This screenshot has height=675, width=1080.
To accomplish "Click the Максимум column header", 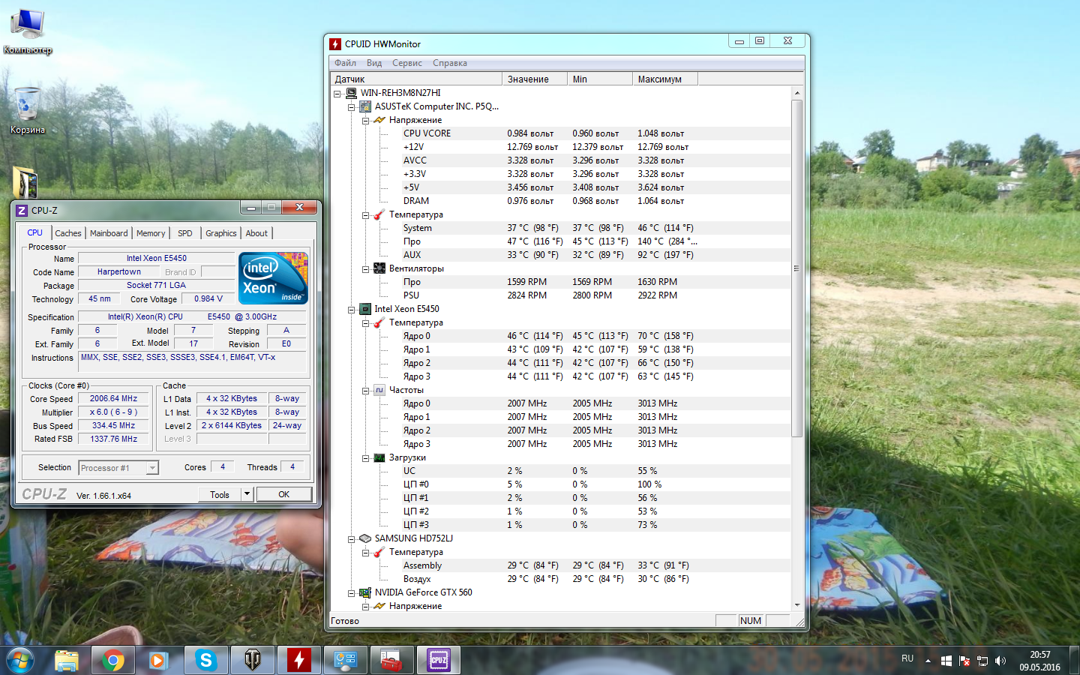I will 665,79.
